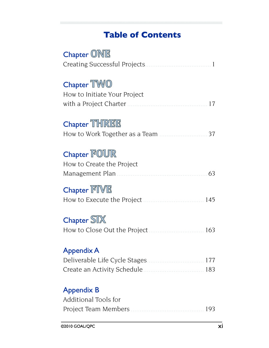The height and width of the screenshot is (348, 269).
Task: Open Deliverable Life Cycle Stages entry
Action: [139, 260]
